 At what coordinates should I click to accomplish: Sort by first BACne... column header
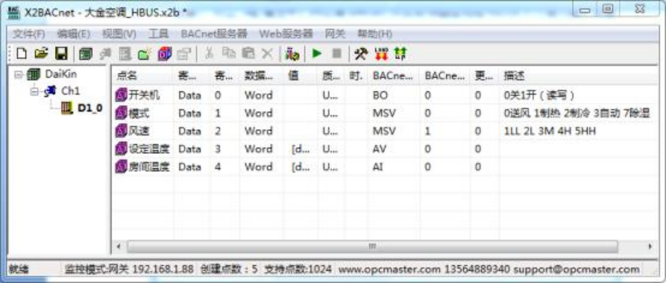tap(394, 76)
